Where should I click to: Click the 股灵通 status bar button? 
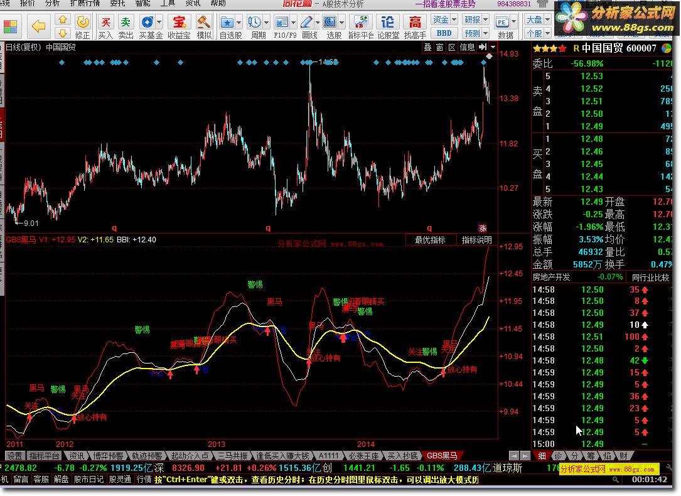click(x=120, y=479)
